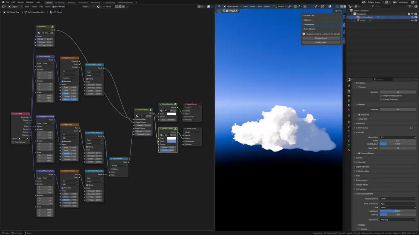Click the Options dropdown in the viewport
The height and width of the screenshot is (235, 419).
(339, 11)
